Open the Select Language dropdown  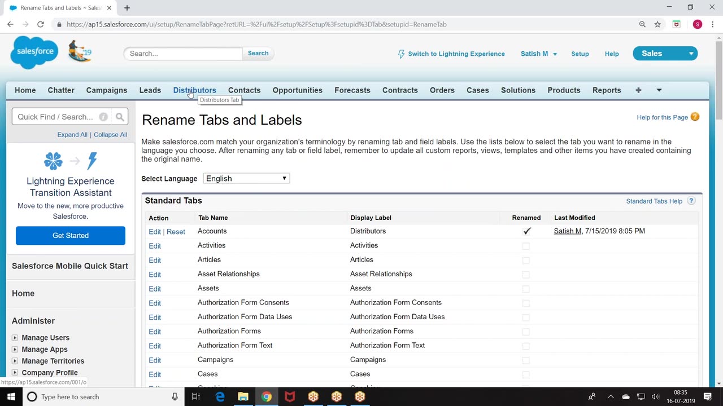(x=246, y=179)
